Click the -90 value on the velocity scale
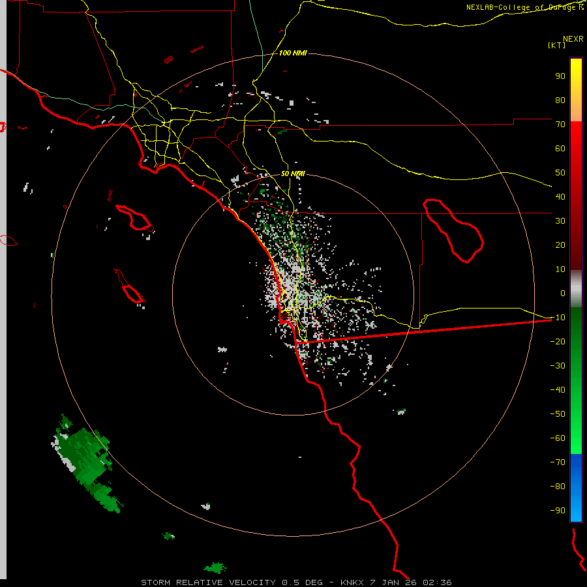Screen dimensions: 587x587 [558, 510]
